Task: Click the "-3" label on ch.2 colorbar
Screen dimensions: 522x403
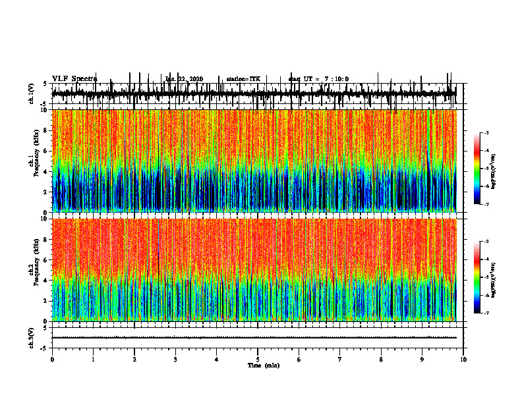Action: (x=486, y=242)
